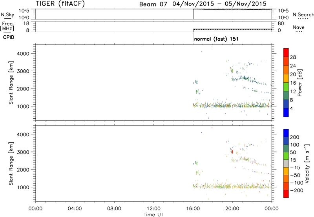Screen dimensions: 314x217
Task: Click the "200" tick on Velocity colorbar
Action: 295,137
